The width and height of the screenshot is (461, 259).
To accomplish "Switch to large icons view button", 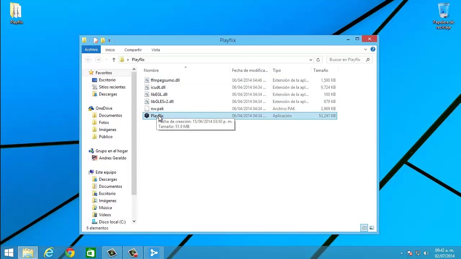I will [371, 228].
